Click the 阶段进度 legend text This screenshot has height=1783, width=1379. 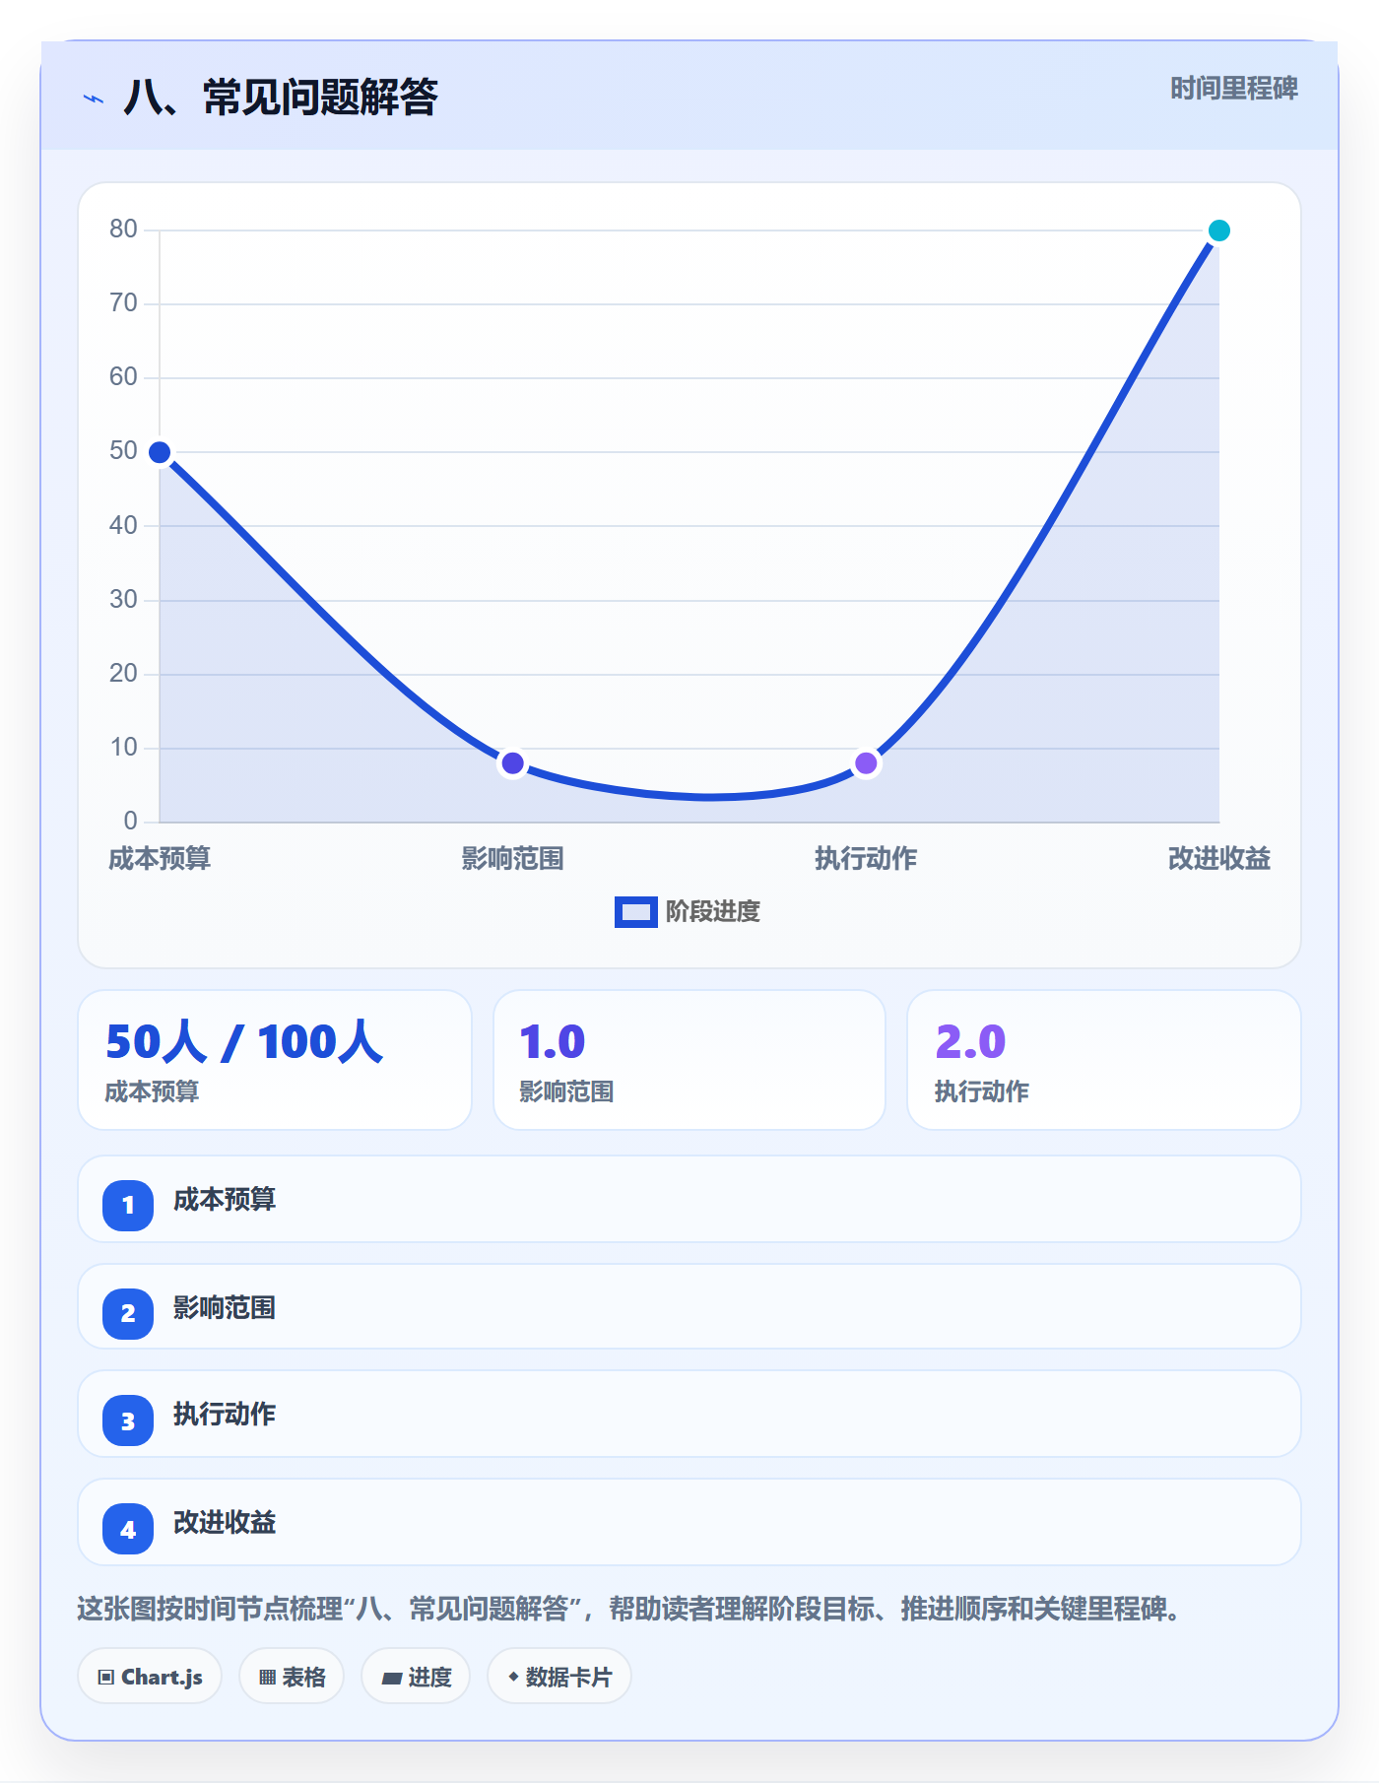coord(713,912)
